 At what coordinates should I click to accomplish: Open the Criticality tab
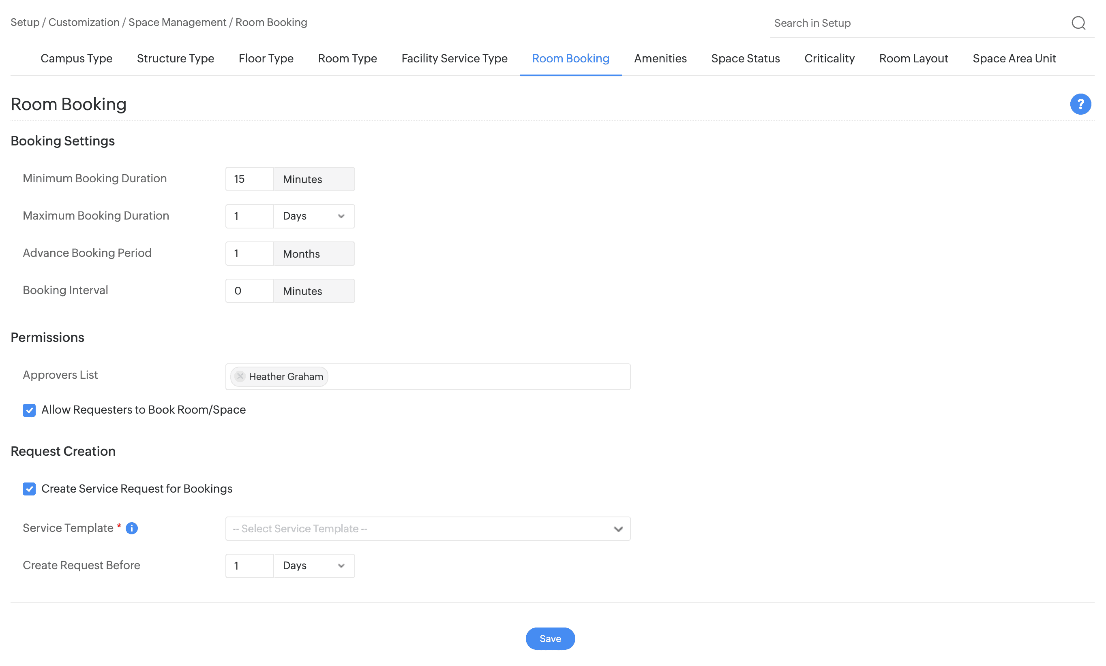829,58
